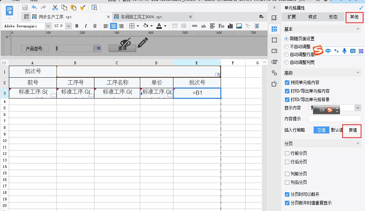Center-align the cell text
Screen dimensions: 365x211
click(x=113, y=26)
